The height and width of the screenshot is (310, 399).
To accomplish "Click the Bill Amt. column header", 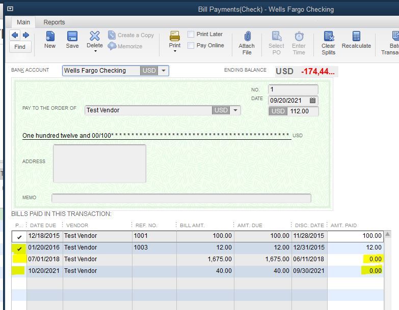I will pos(192,225).
